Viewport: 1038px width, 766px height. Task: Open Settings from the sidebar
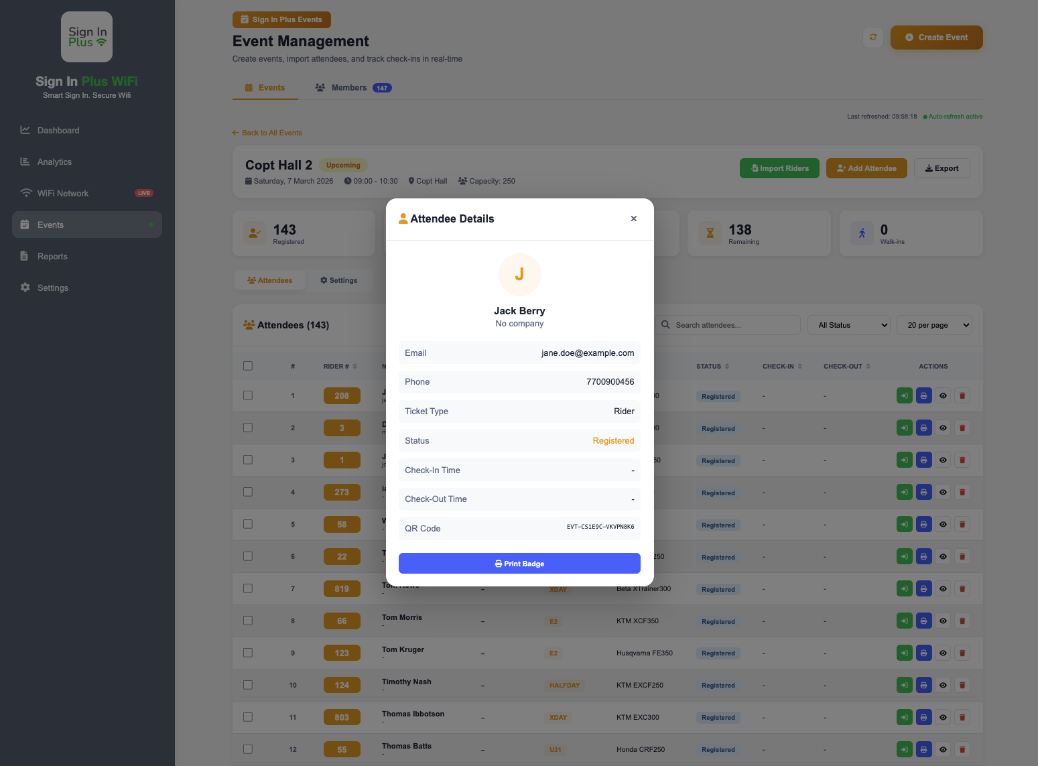click(53, 288)
